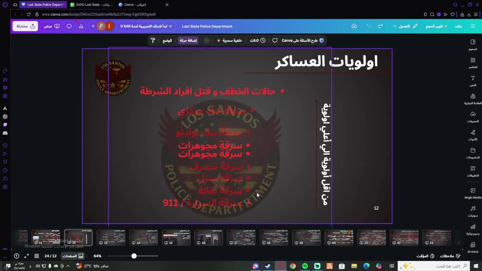
Task: Adjust the zoom slider handle
Action: (x=134, y=256)
